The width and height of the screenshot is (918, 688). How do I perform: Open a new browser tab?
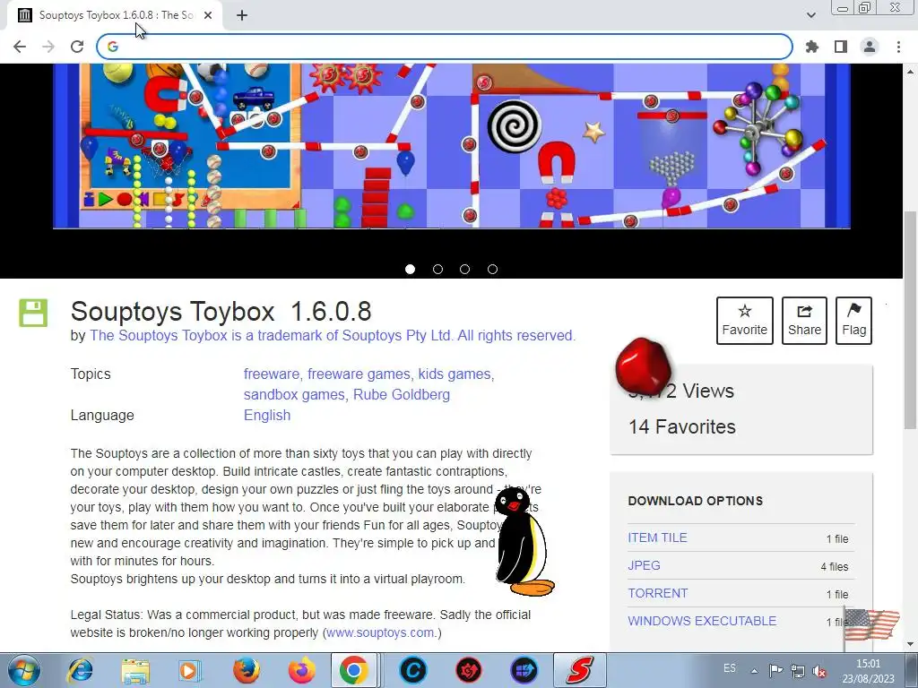point(242,16)
